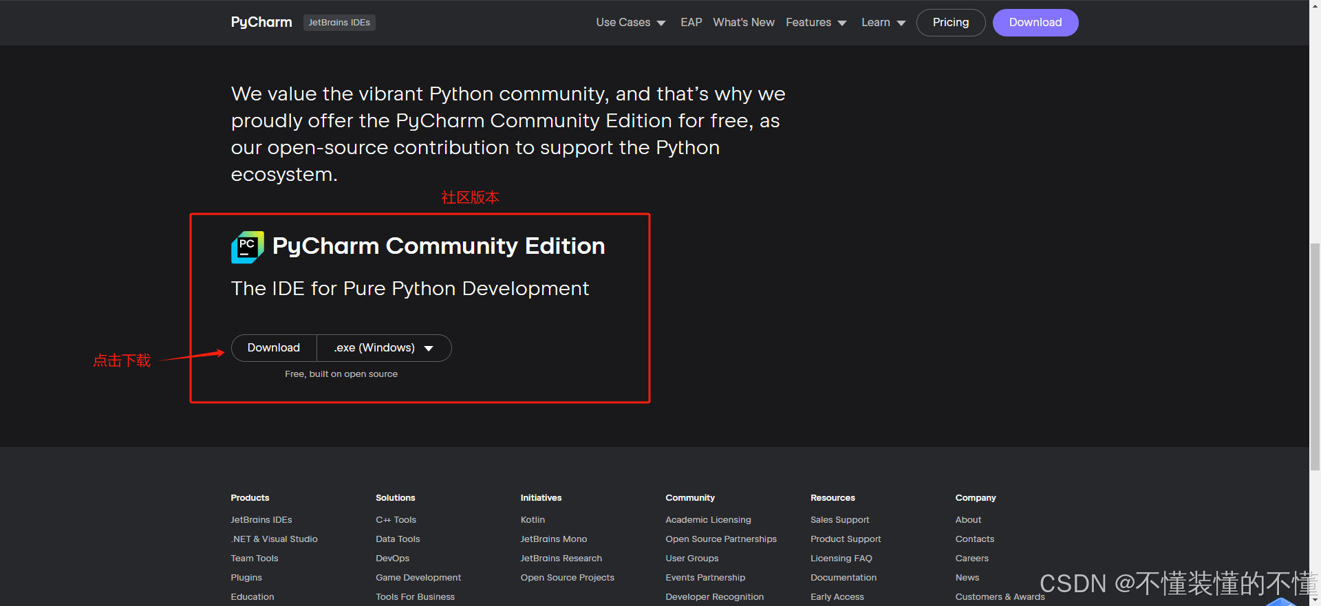This screenshot has height=606, width=1321.
Task: Click the Products footer heading
Action: tap(250, 498)
